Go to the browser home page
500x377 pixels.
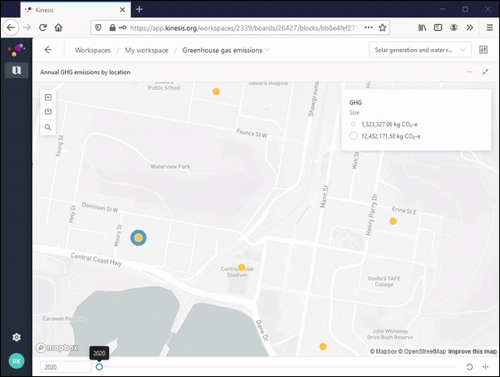58,27
